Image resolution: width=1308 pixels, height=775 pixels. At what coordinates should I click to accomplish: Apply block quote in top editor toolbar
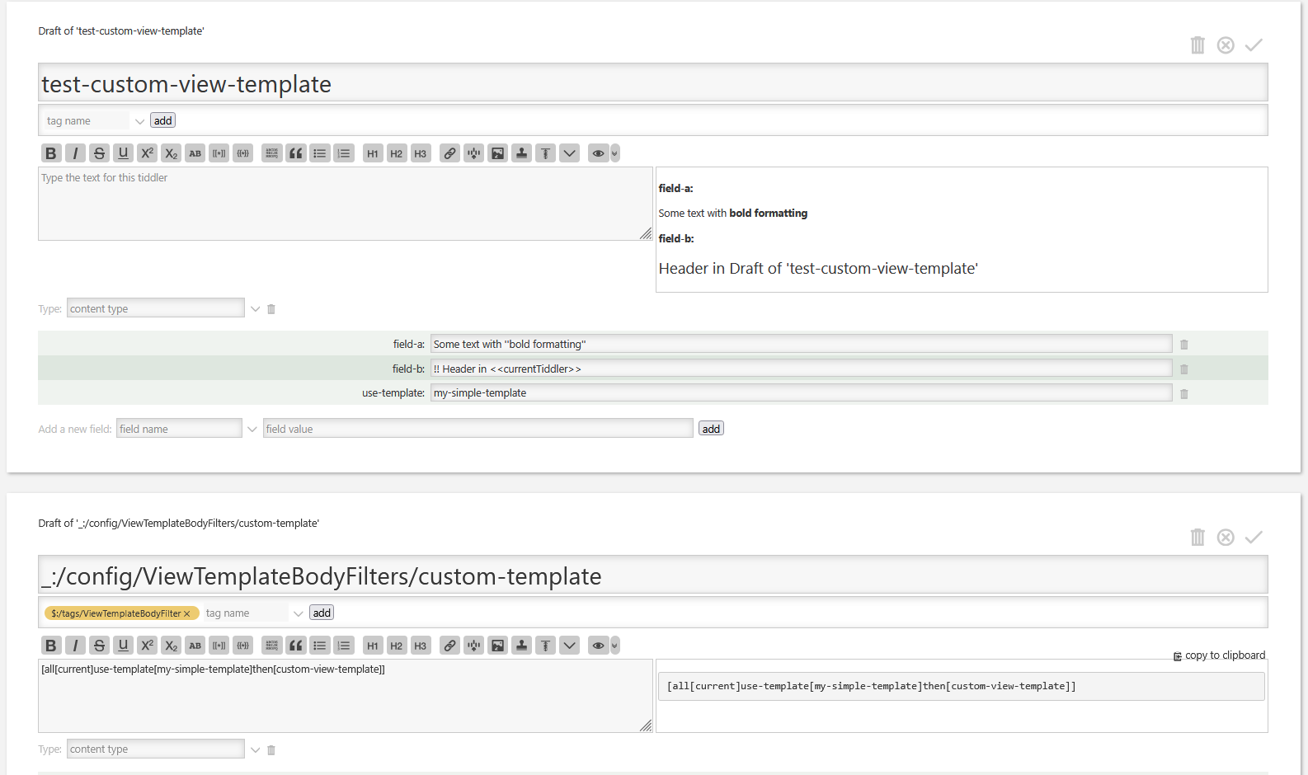[296, 153]
